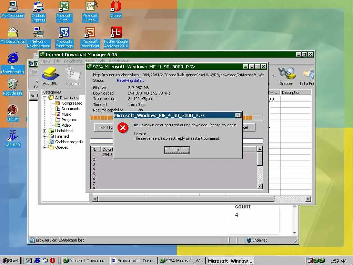Launch Outlook Express desktop icon
This screenshot has width=353, height=265.
[38, 12]
